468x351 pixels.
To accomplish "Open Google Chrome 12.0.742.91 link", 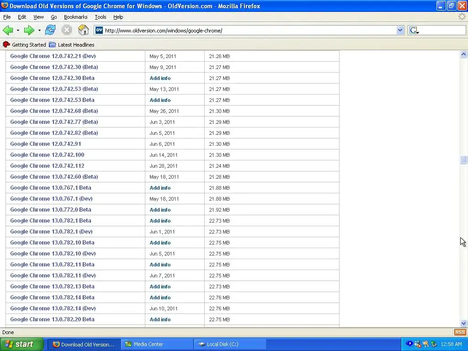I will (45, 144).
